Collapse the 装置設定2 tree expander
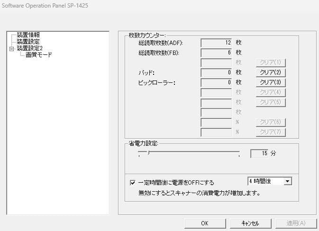319x231 pixels. point(11,48)
